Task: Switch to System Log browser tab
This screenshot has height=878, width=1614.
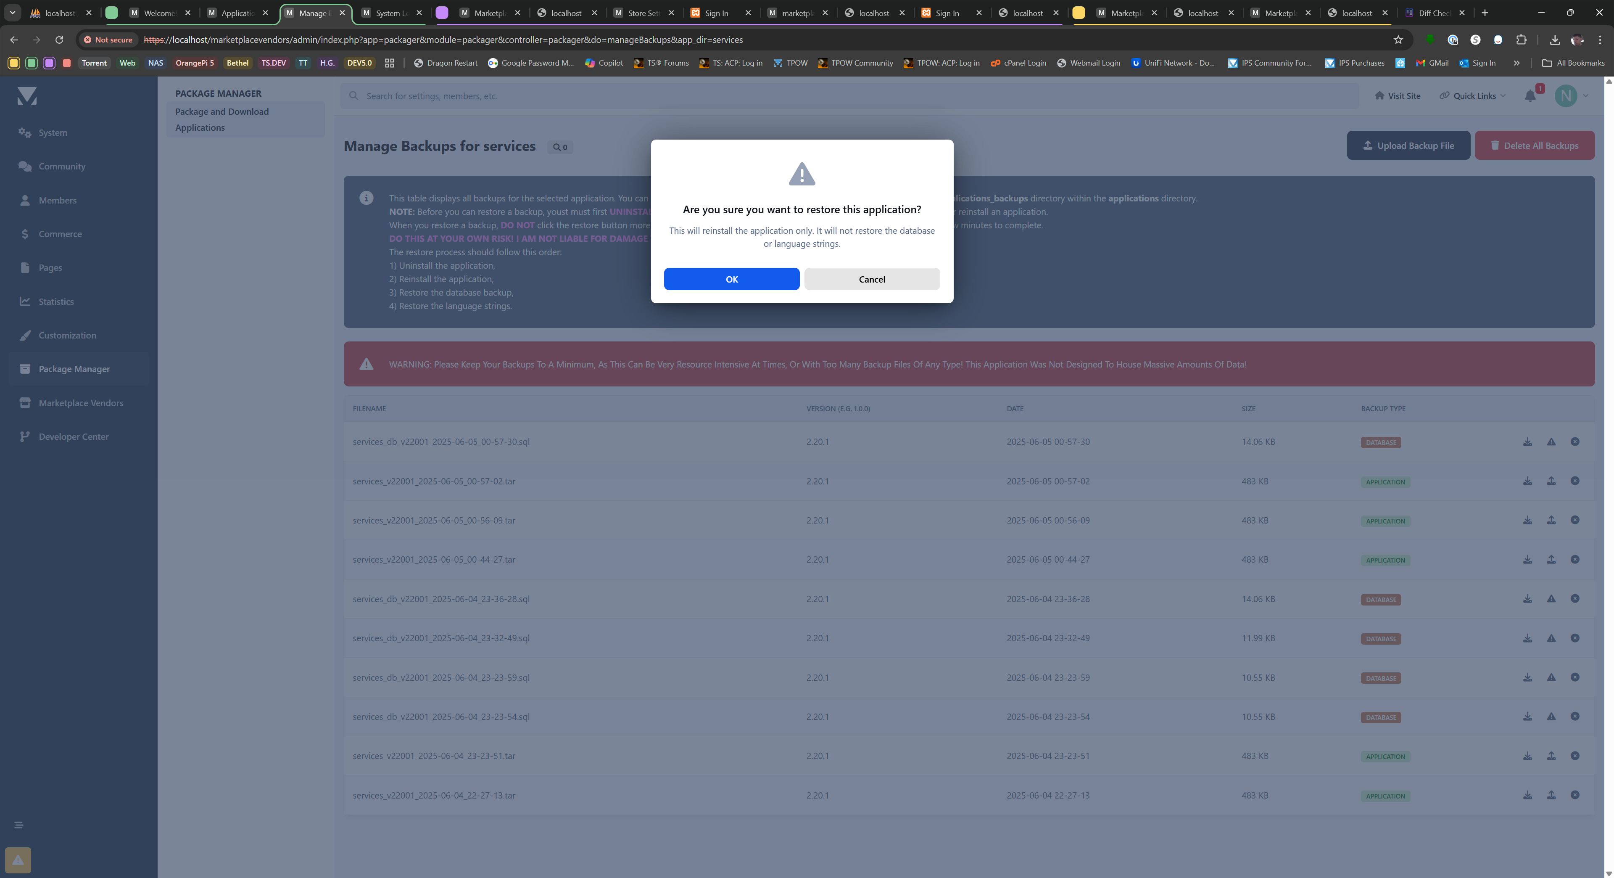Action: coord(391,13)
